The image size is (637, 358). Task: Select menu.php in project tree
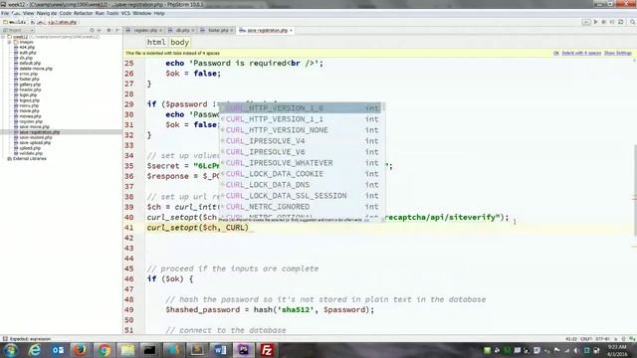29,105
